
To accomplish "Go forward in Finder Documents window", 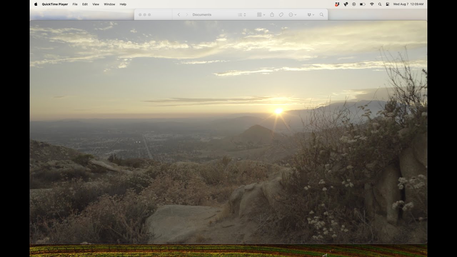I will tap(187, 15).
